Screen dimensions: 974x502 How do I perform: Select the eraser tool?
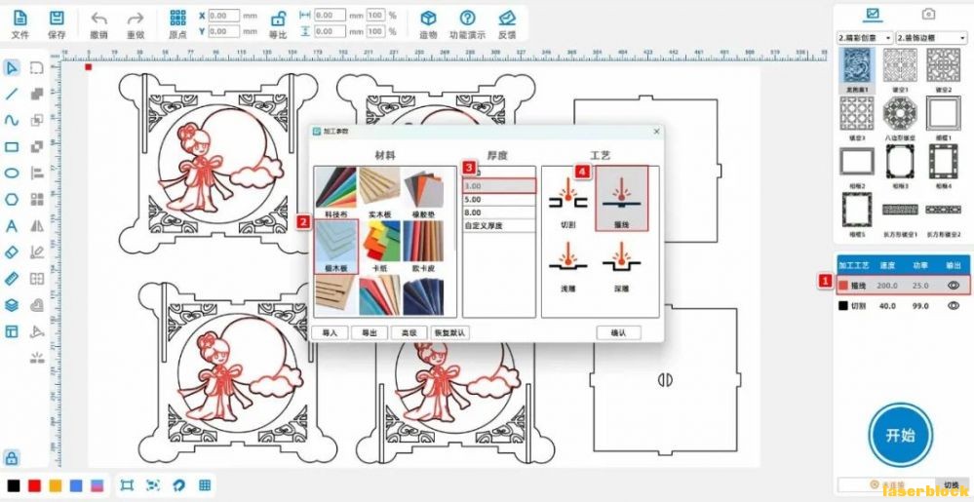coord(11,252)
